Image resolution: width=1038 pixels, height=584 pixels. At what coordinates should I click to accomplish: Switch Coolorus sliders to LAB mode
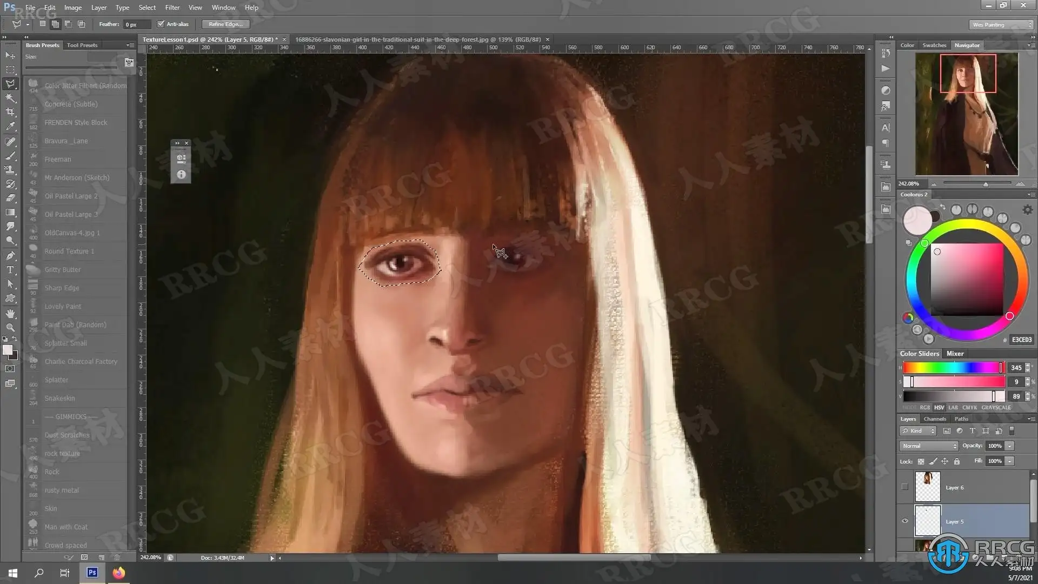(953, 408)
